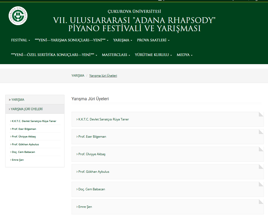Click the Çukurova University logo
Screen dimensions: 268x217
(18, 16)
